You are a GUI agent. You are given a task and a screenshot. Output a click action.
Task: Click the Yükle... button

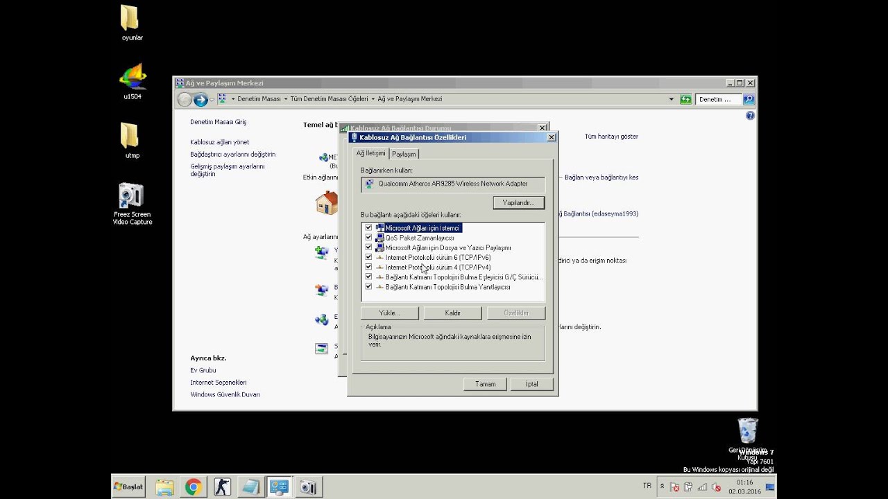390,313
